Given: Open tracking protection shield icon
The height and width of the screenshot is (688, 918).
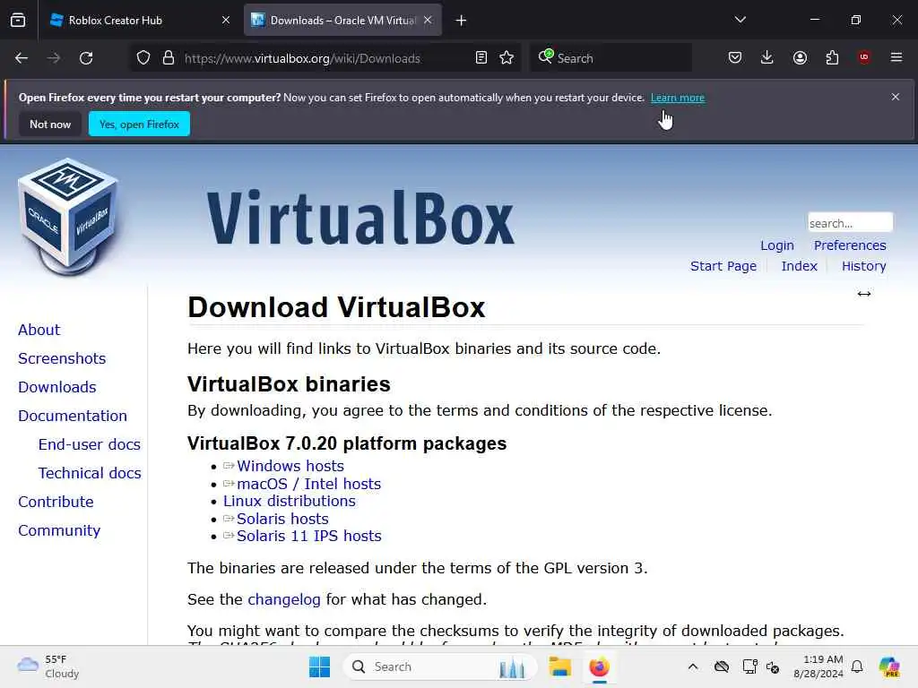Looking at the screenshot, I should click(x=143, y=58).
